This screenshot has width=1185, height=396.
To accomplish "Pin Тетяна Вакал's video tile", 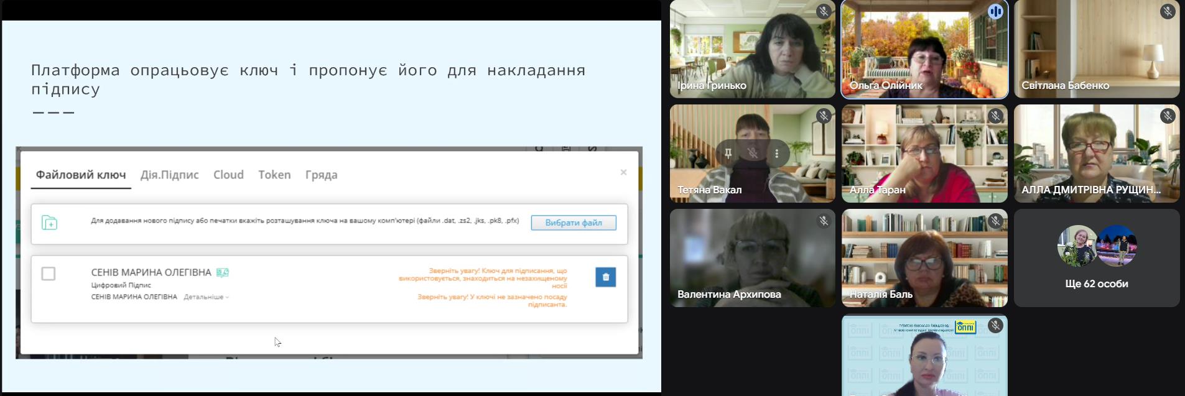I will (x=728, y=153).
